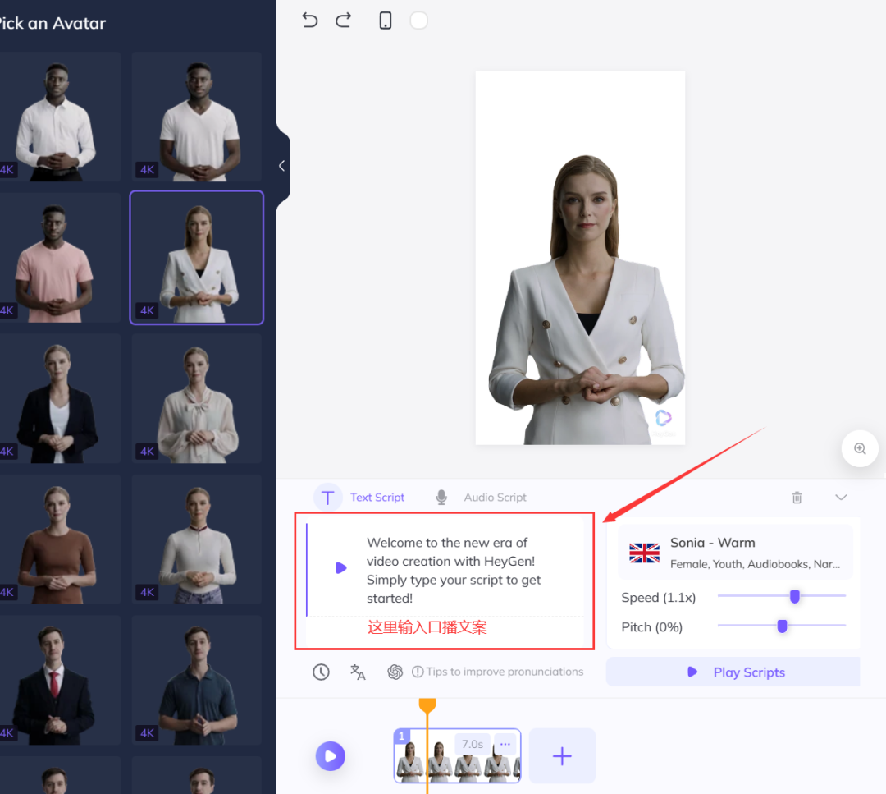Select scene 1 thumbnail in timeline

[457, 756]
